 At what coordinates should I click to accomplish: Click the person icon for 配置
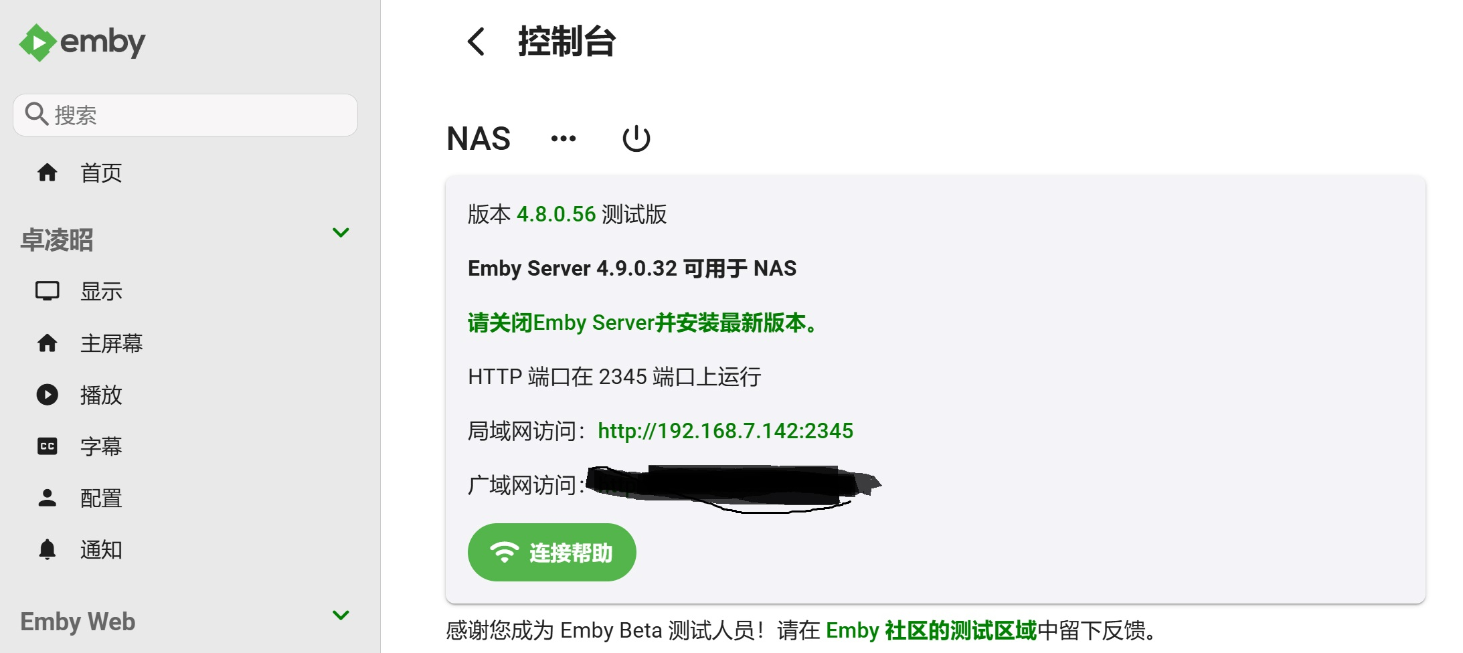coord(47,498)
